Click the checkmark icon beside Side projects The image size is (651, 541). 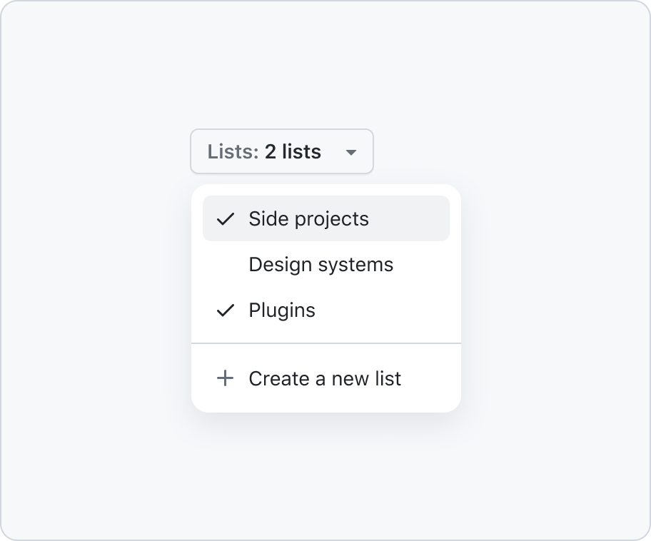coord(226,219)
